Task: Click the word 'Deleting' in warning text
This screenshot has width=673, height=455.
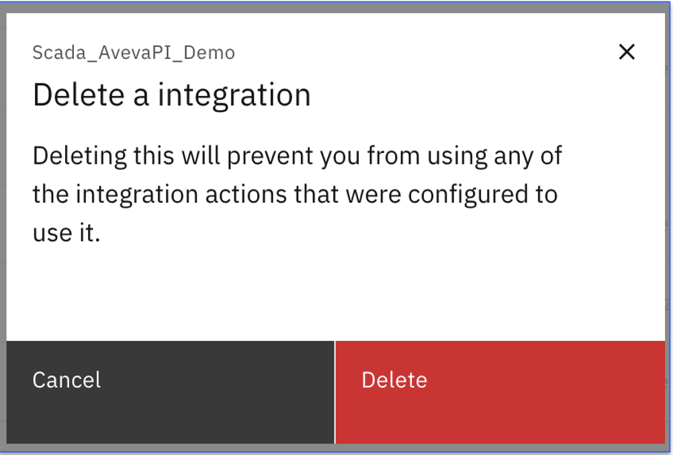Action: [x=80, y=156]
